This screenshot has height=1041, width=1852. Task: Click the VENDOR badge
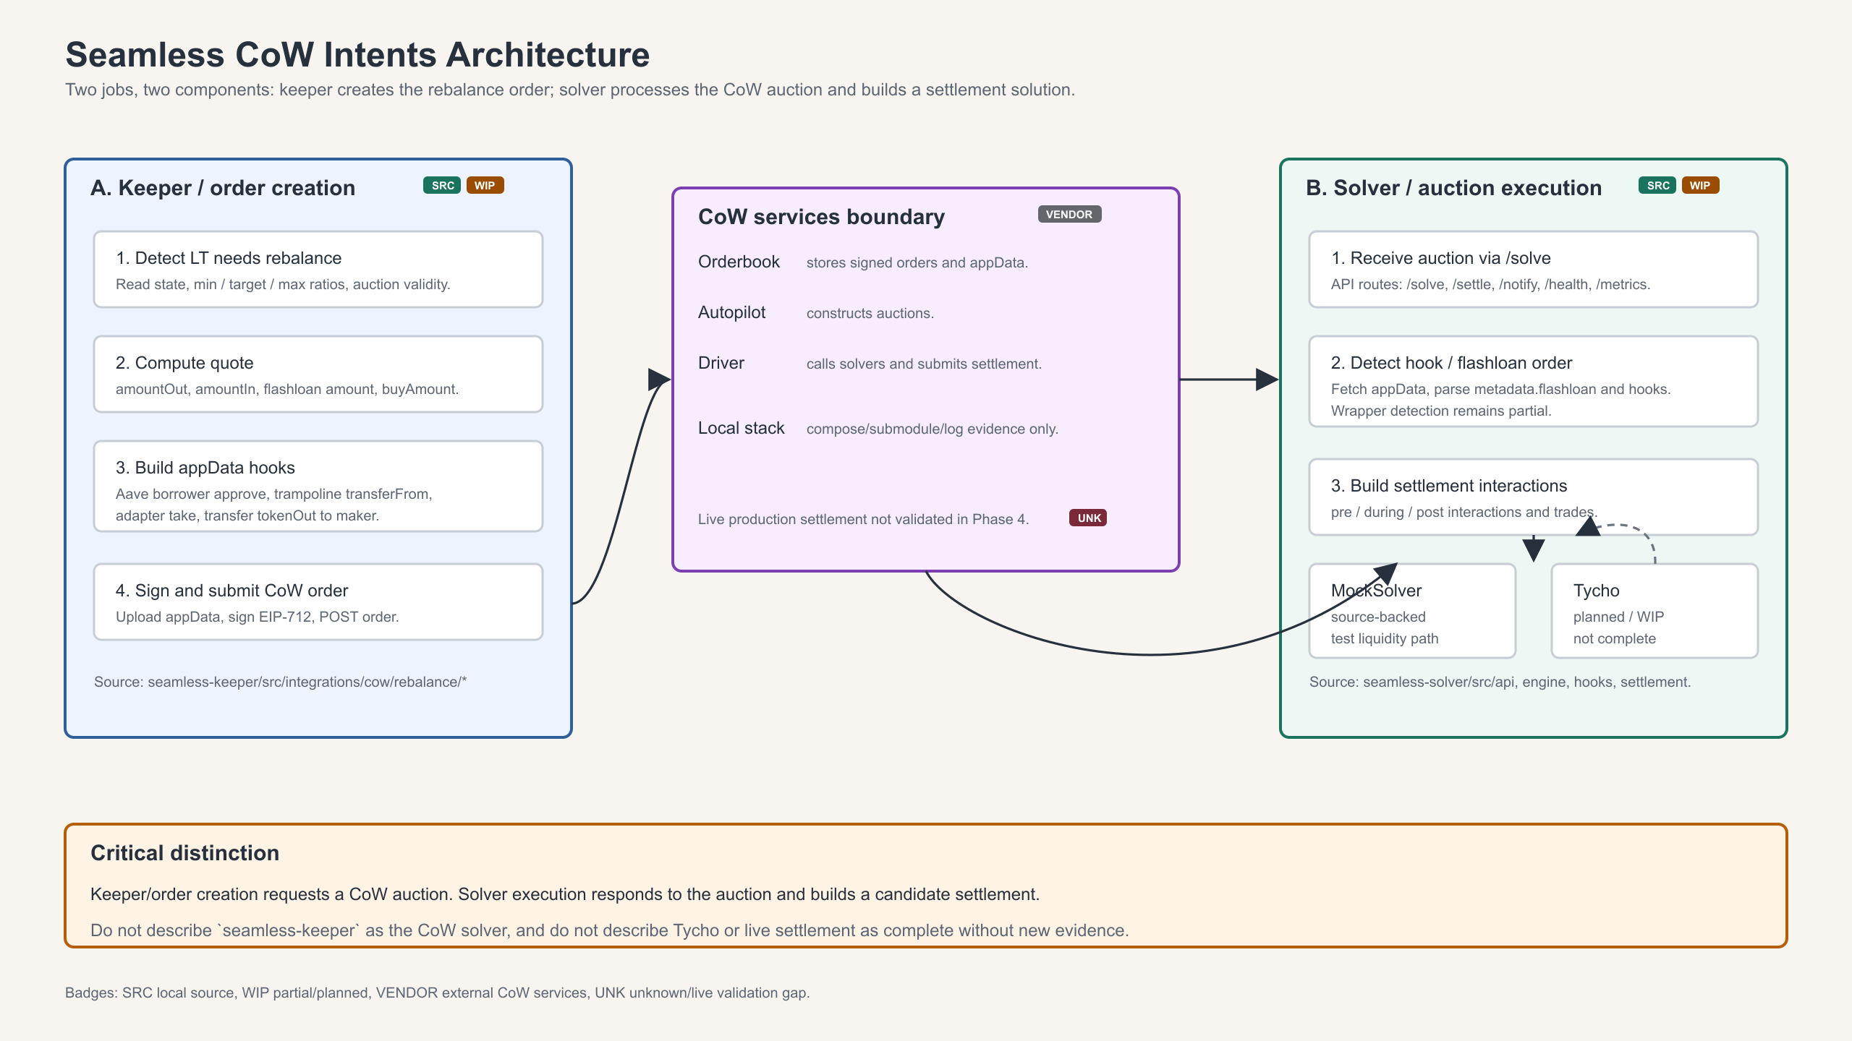1069,215
